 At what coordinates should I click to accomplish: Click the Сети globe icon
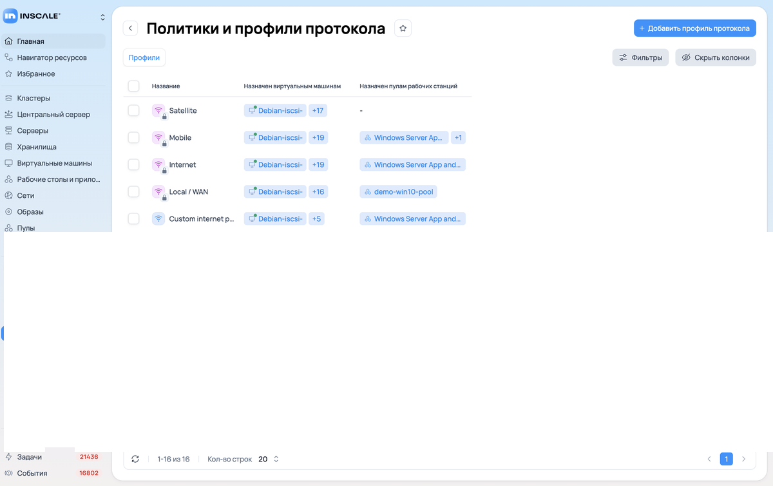pyautogui.click(x=8, y=195)
